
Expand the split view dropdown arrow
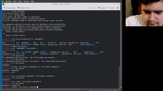coord(31,8)
